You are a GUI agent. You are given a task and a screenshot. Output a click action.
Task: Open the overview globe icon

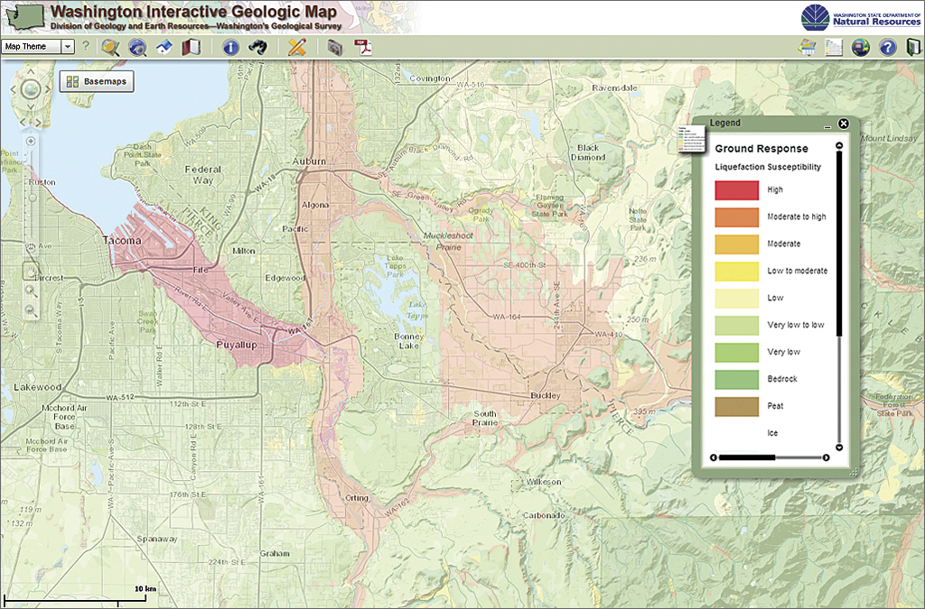[x=860, y=47]
